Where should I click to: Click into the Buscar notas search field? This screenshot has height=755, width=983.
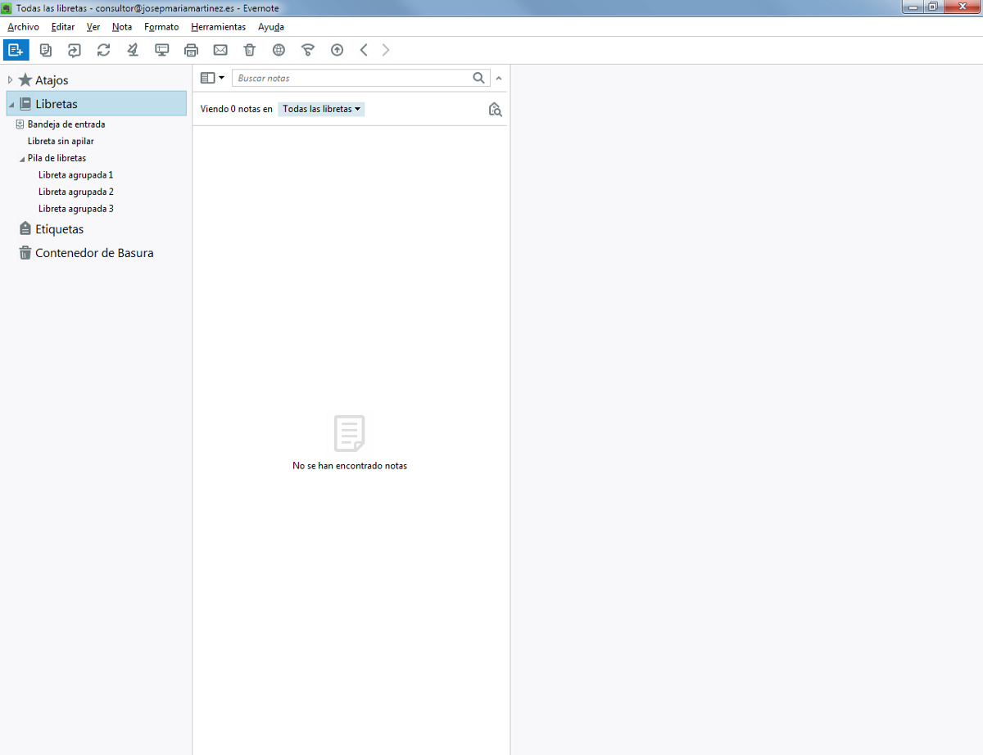352,79
